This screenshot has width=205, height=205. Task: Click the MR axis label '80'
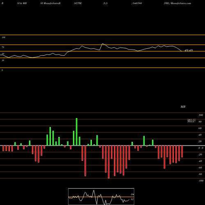pos(200,122)
